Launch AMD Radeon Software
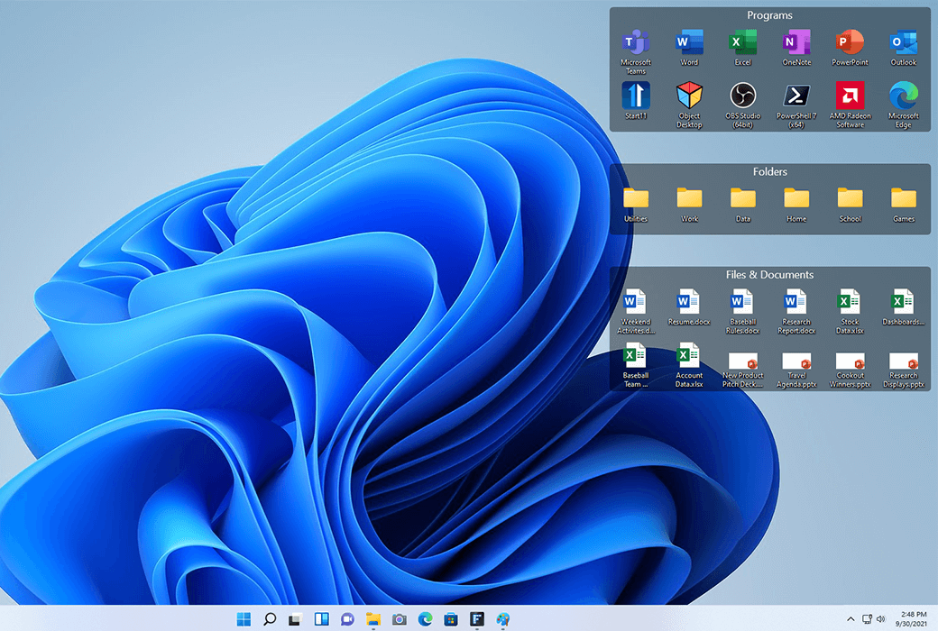This screenshot has width=938, height=631. pos(850,96)
